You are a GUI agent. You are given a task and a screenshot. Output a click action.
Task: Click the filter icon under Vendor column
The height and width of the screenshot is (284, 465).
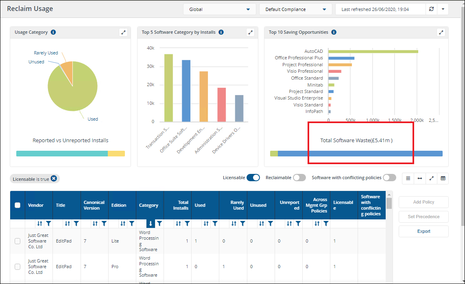point(48,223)
